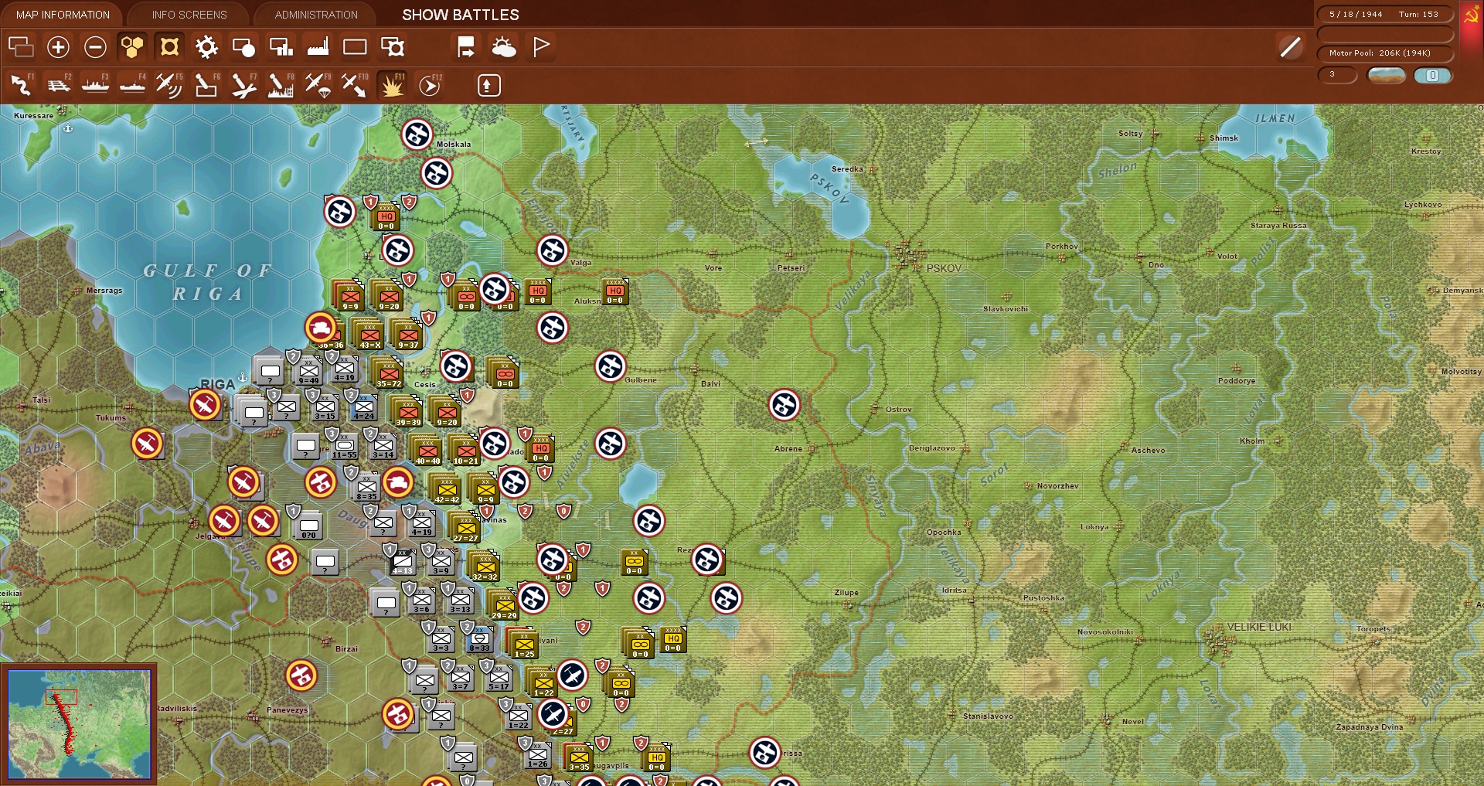
Task: Click the Staraya Russa town label
Action: (1278, 226)
